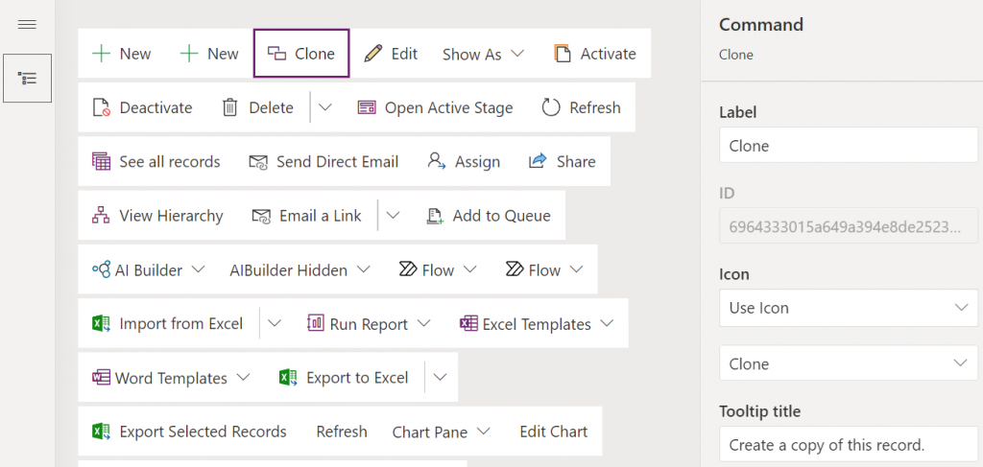Open the Use Icon dropdown
Viewport: 983px width, 467px height.
(x=849, y=308)
